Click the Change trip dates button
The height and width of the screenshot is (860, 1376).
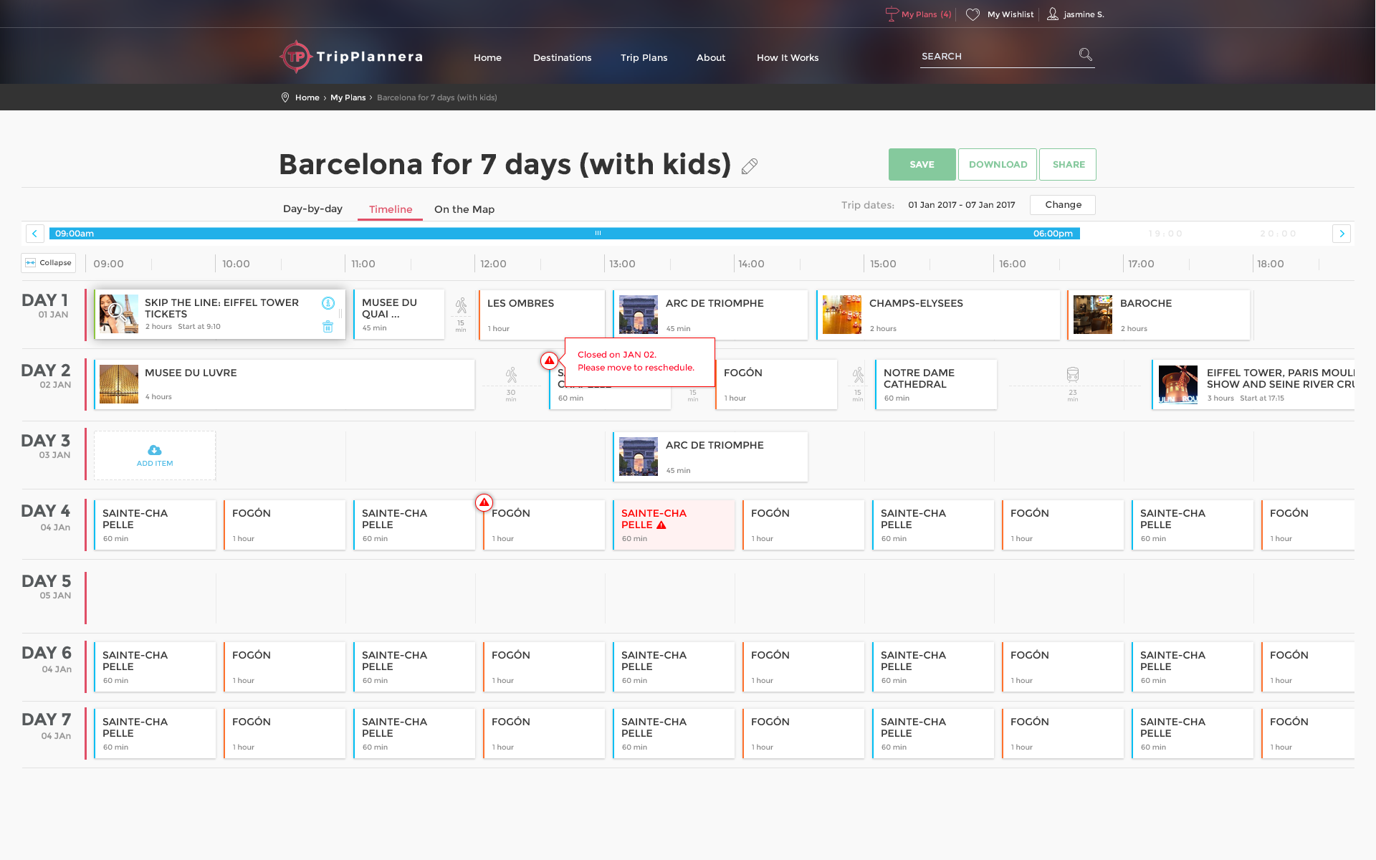[x=1063, y=205]
